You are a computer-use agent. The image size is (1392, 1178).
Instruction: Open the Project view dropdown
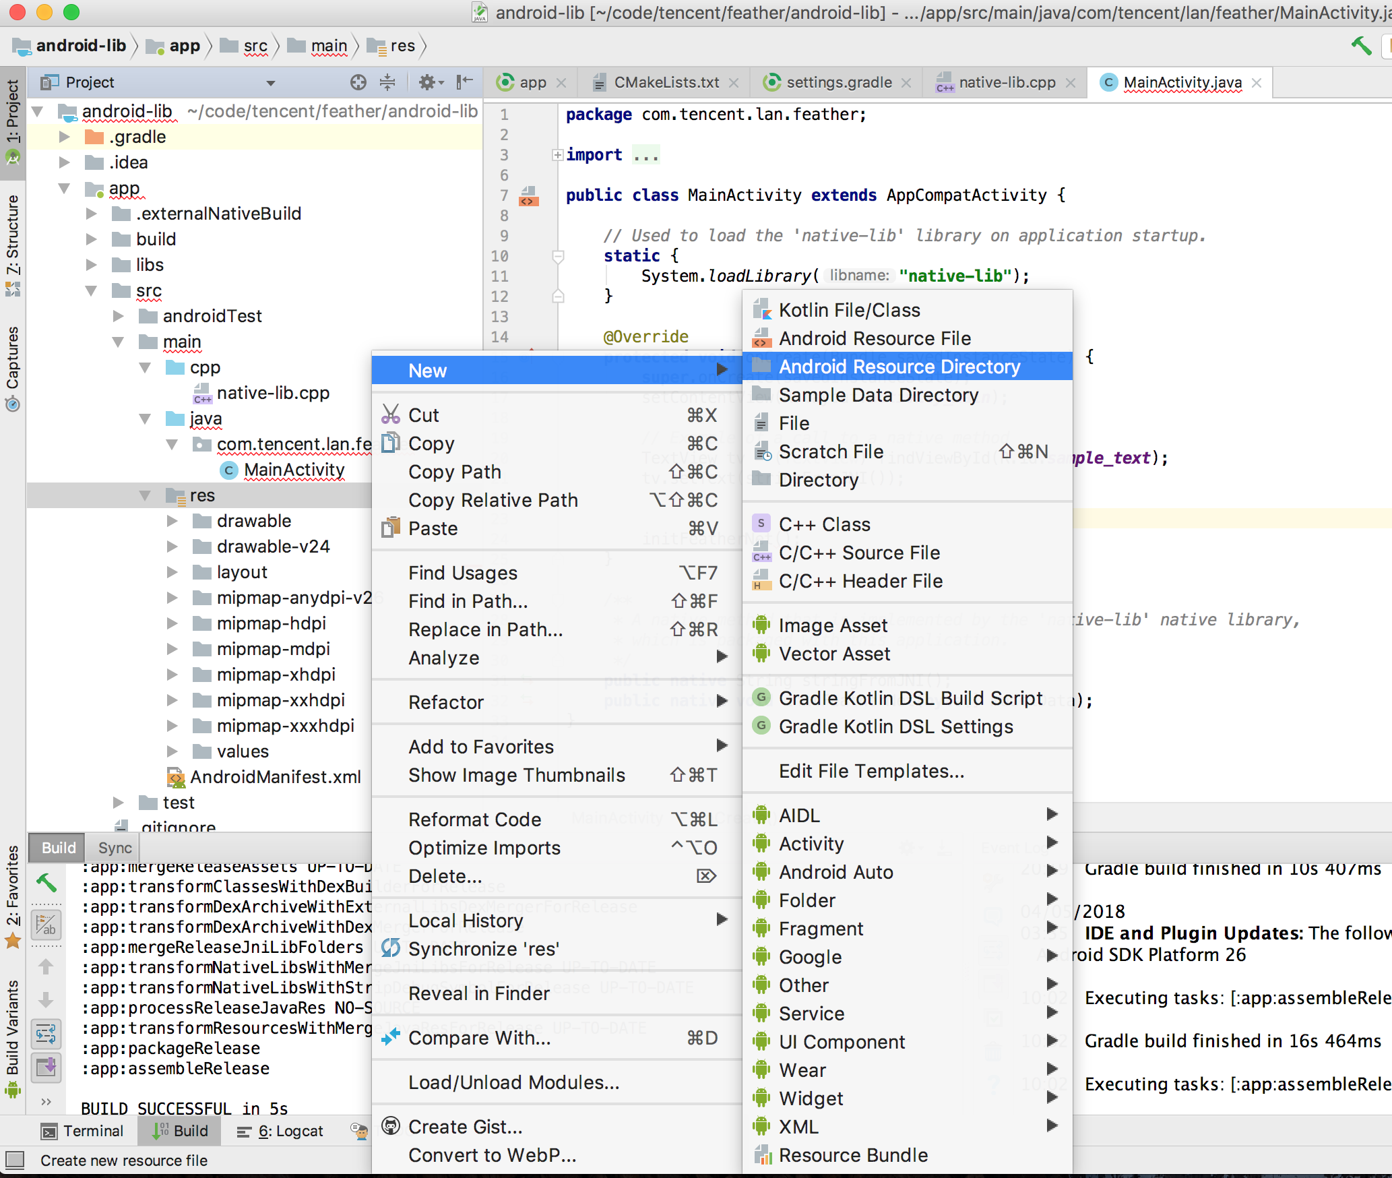tap(271, 83)
